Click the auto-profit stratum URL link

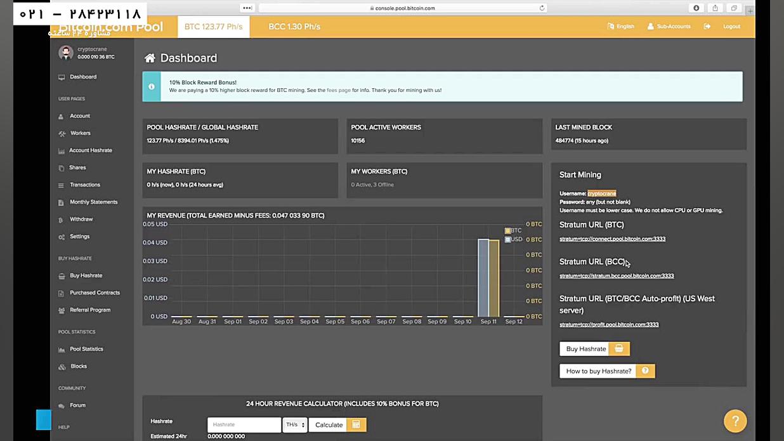click(x=609, y=325)
